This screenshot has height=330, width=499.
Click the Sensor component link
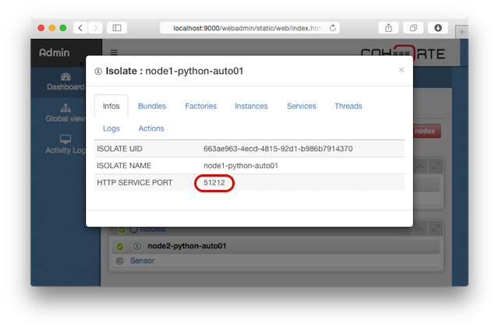(x=142, y=261)
